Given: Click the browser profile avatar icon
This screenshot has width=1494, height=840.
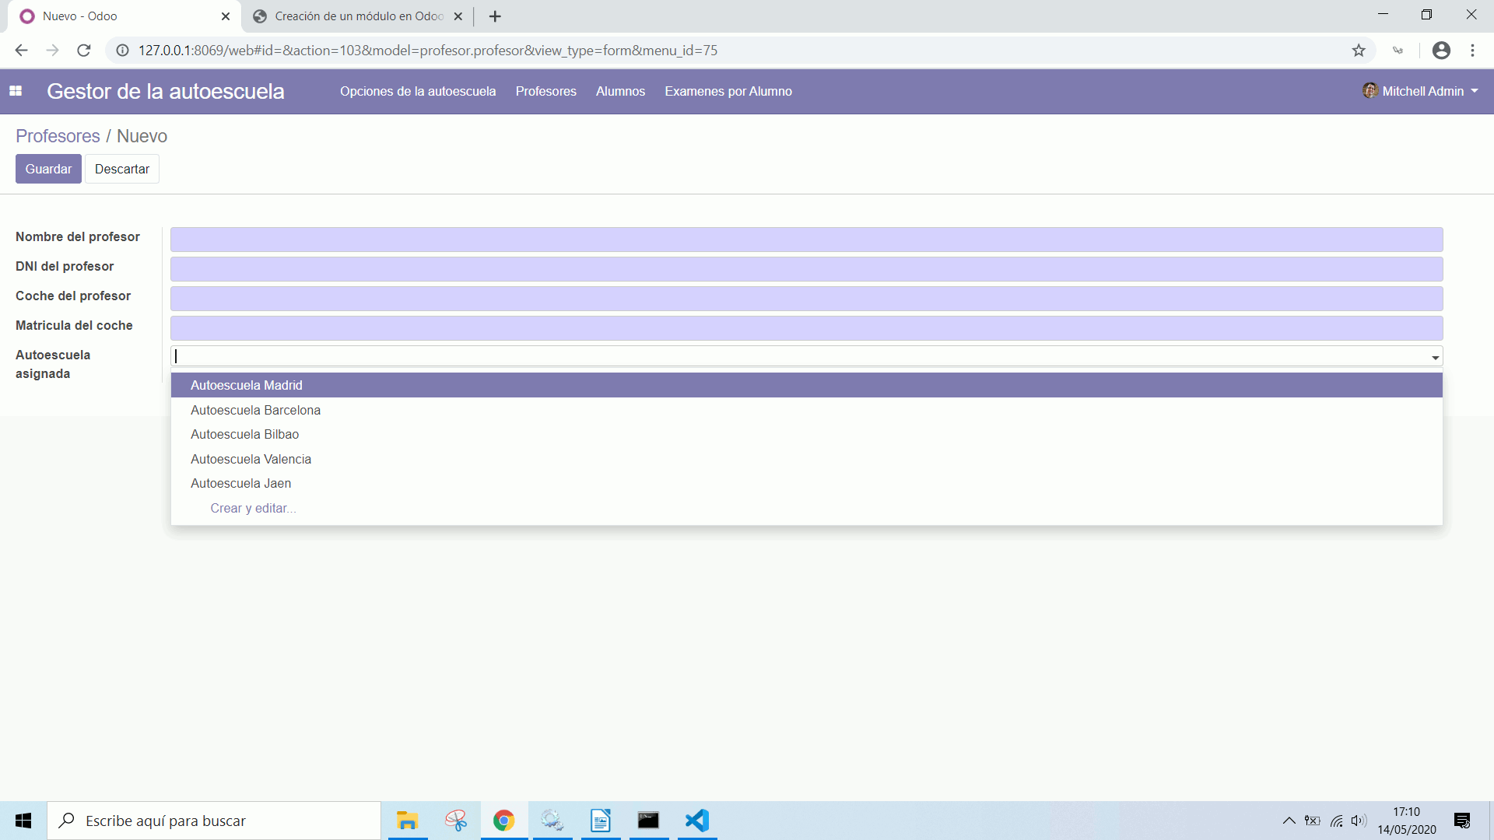Looking at the screenshot, I should (1441, 50).
